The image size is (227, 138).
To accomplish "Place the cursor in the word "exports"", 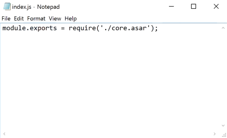I will click(x=42, y=29).
